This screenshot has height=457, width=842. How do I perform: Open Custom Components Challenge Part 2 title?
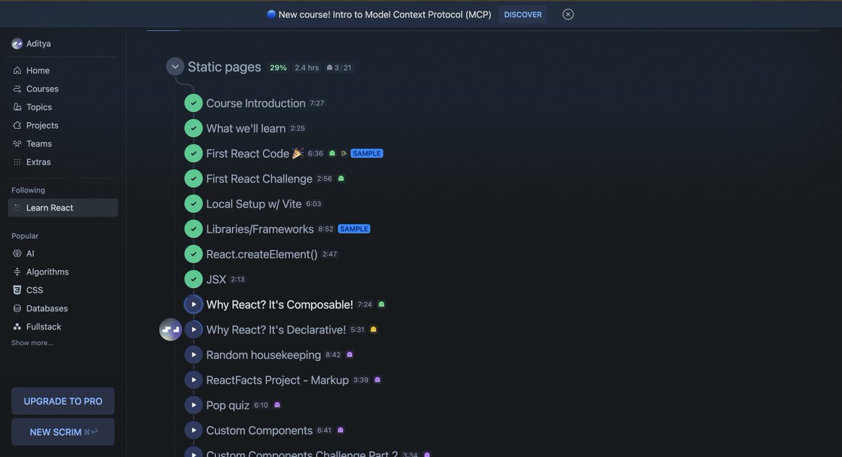[302, 453]
